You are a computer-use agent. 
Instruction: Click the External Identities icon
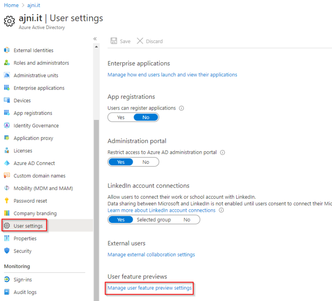7,50
